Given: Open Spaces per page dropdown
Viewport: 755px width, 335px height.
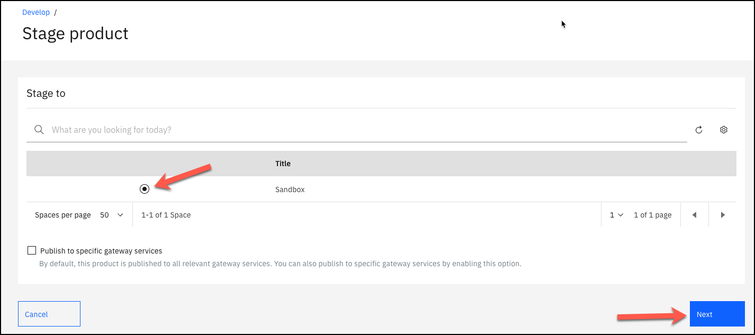Looking at the screenshot, I should pos(112,215).
